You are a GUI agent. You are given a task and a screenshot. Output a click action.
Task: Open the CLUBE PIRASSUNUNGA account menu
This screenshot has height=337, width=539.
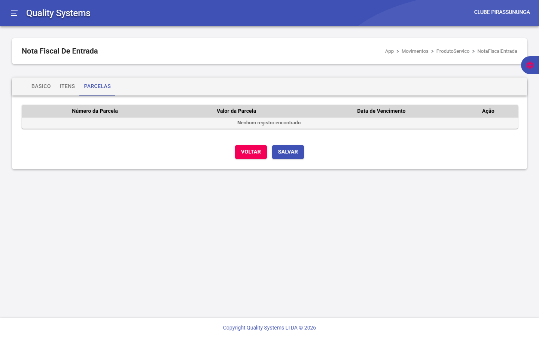[x=502, y=12]
